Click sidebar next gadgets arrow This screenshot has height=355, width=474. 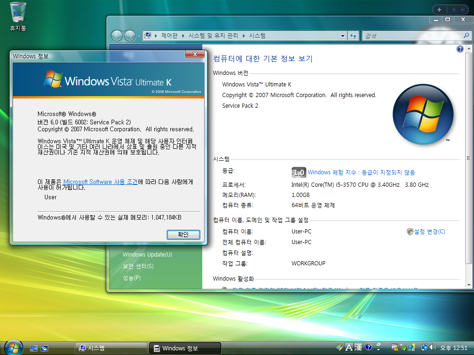(x=463, y=10)
